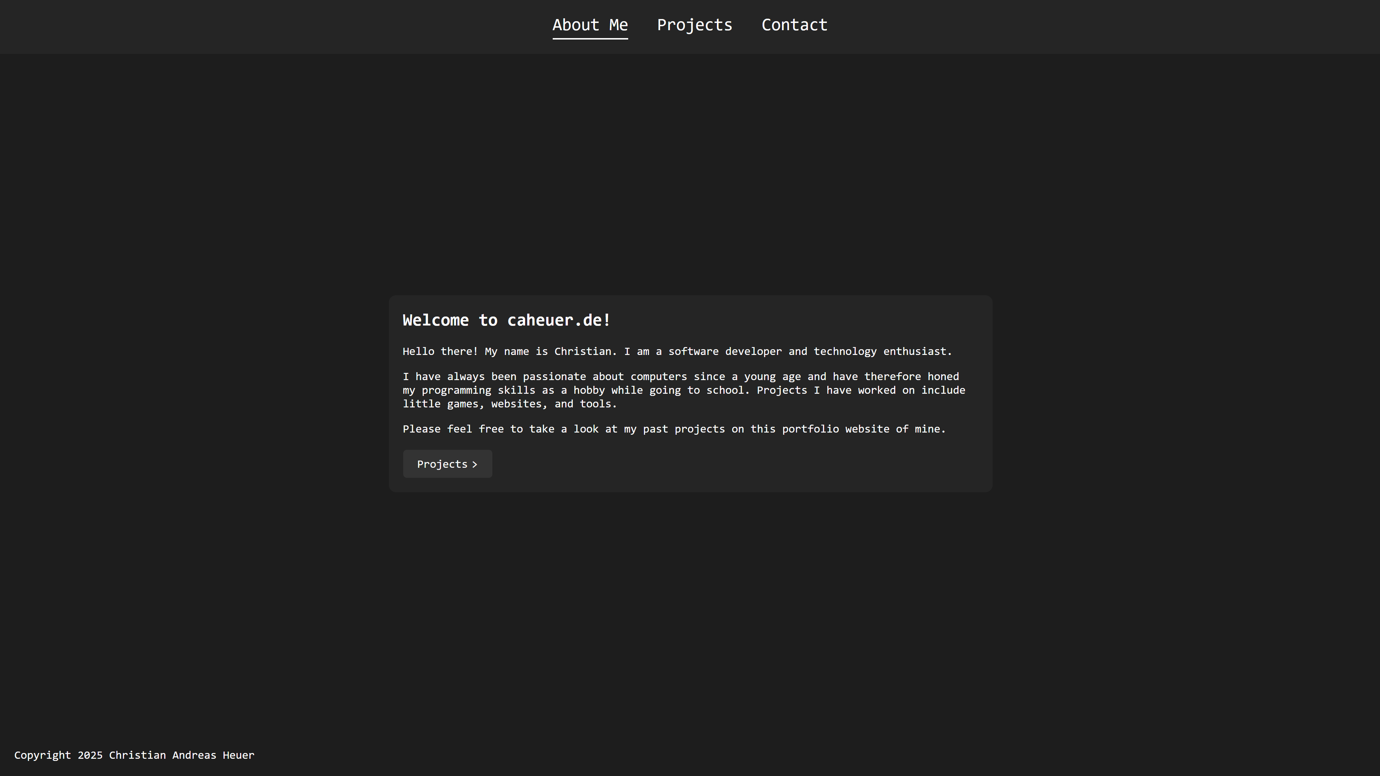Switch to the Projects page in navbar
Image resolution: width=1380 pixels, height=776 pixels.
coord(694,25)
